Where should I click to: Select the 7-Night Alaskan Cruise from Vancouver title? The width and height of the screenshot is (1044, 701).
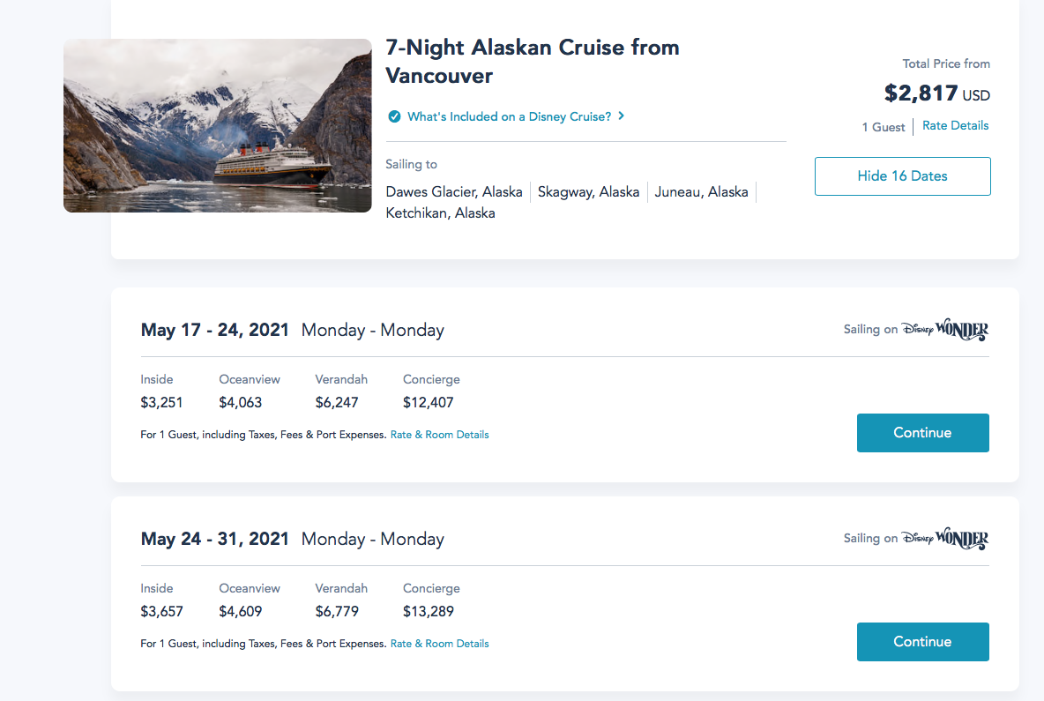533,62
